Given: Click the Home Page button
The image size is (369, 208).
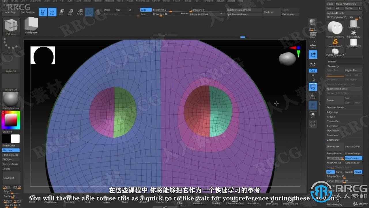Looking at the screenshot, I should 10,12.
